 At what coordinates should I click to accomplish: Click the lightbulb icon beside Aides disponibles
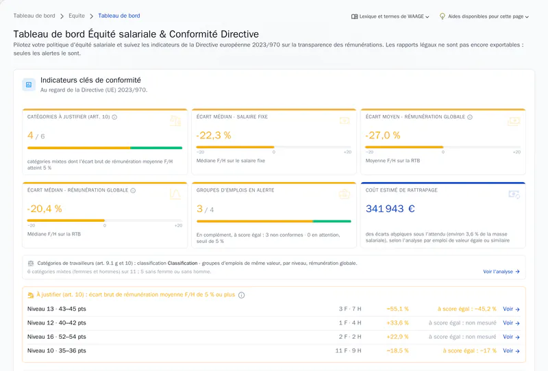pos(442,16)
